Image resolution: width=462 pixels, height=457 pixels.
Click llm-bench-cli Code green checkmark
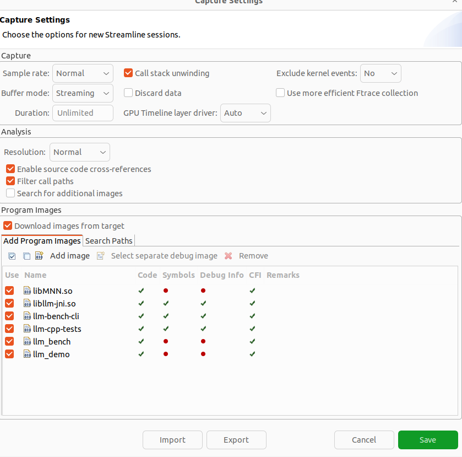(x=141, y=316)
